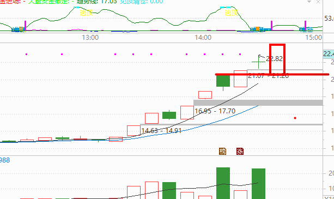This screenshot has height=199, width=334.
Task: Click the 22.82 high price annotation
Action: point(275,58)
